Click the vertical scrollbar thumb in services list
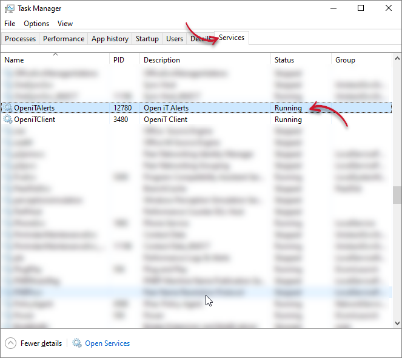The width and height of the screenshot is (402, 358). tap(397, 195)
